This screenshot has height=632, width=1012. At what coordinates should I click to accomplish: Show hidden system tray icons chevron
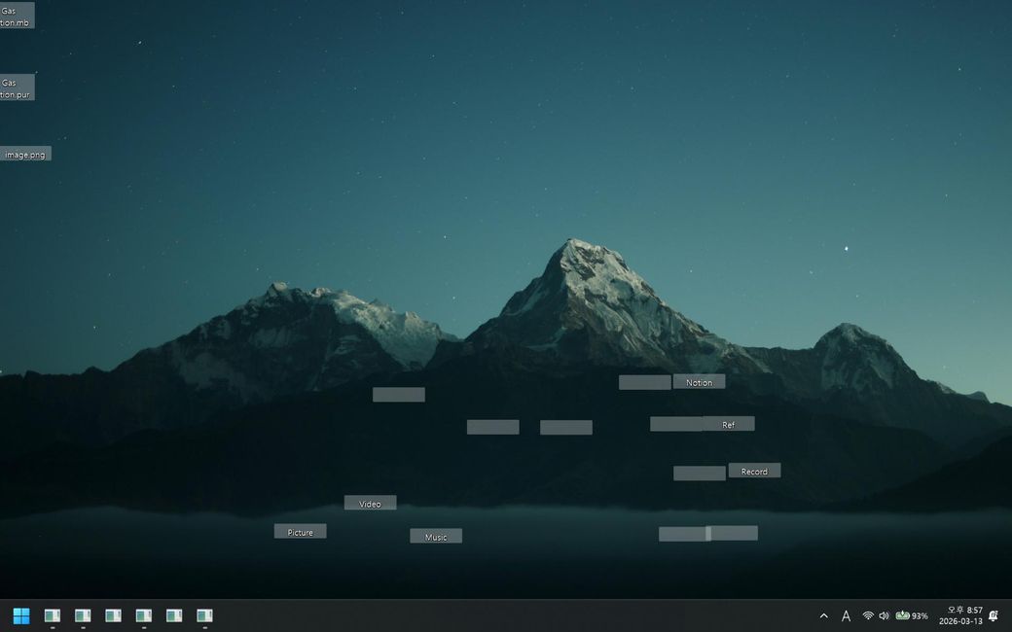coord(824,615)
